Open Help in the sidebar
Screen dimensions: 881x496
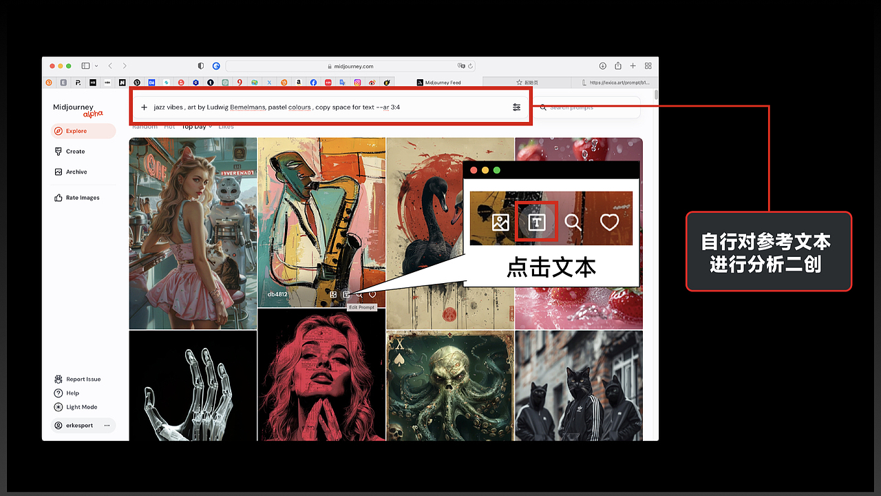pyautogui.click(x=67, y=393)
